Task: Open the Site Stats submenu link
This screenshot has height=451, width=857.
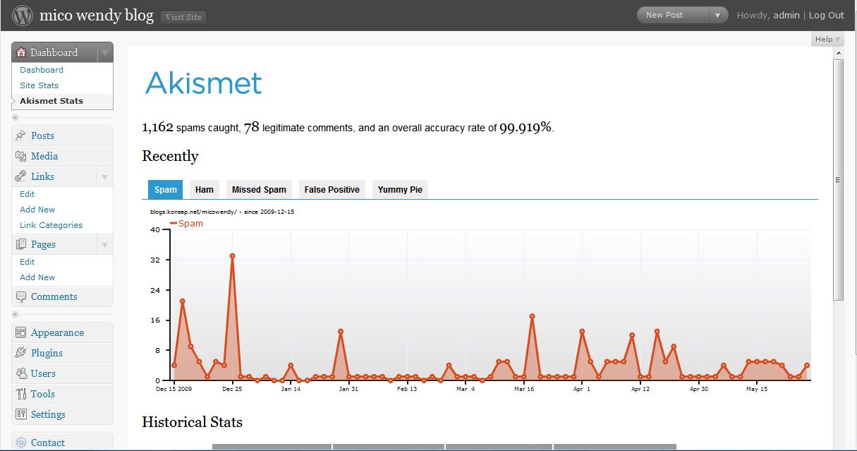Action: [39, 85]
